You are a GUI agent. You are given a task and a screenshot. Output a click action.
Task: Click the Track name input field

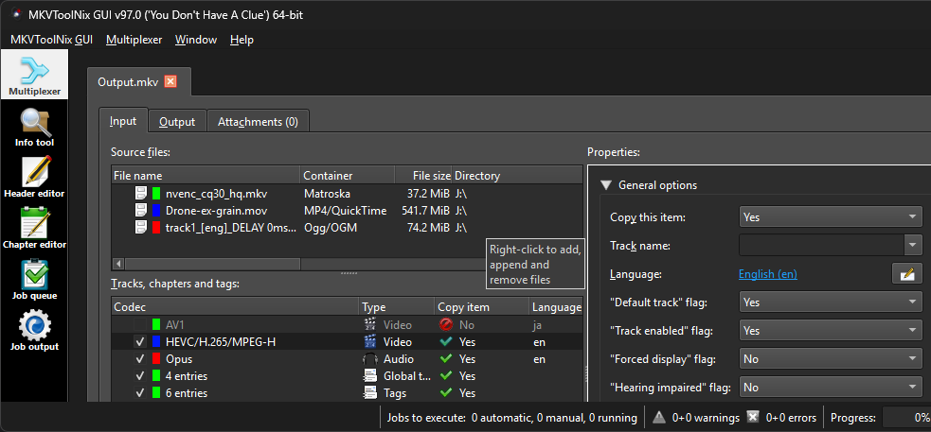tap(822, 246)
